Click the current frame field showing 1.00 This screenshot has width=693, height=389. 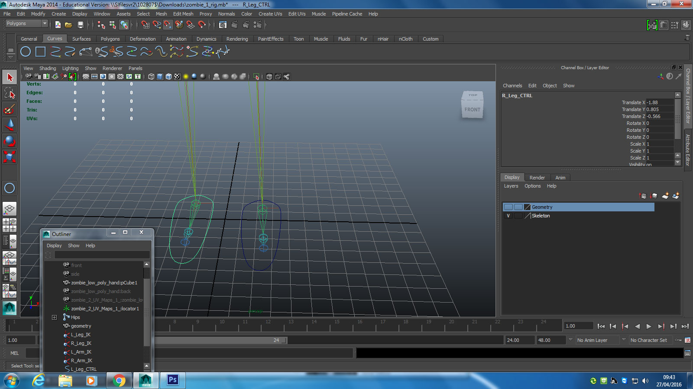pos(578,326)
